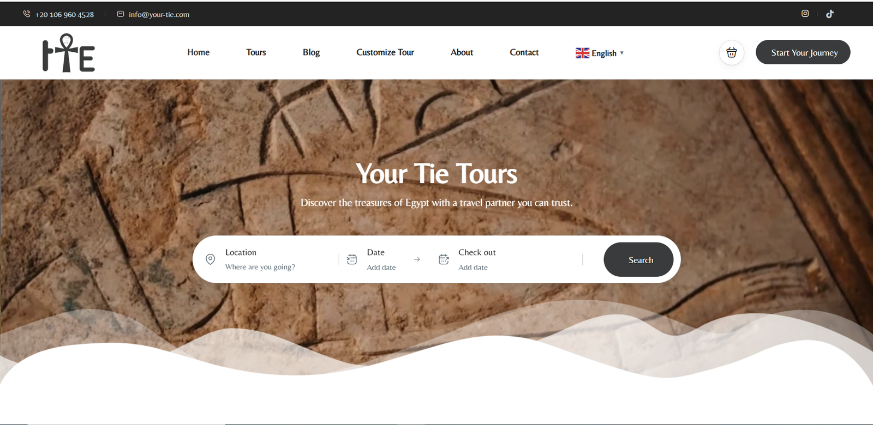Click the location pin icon

click(x=210, y=259)
